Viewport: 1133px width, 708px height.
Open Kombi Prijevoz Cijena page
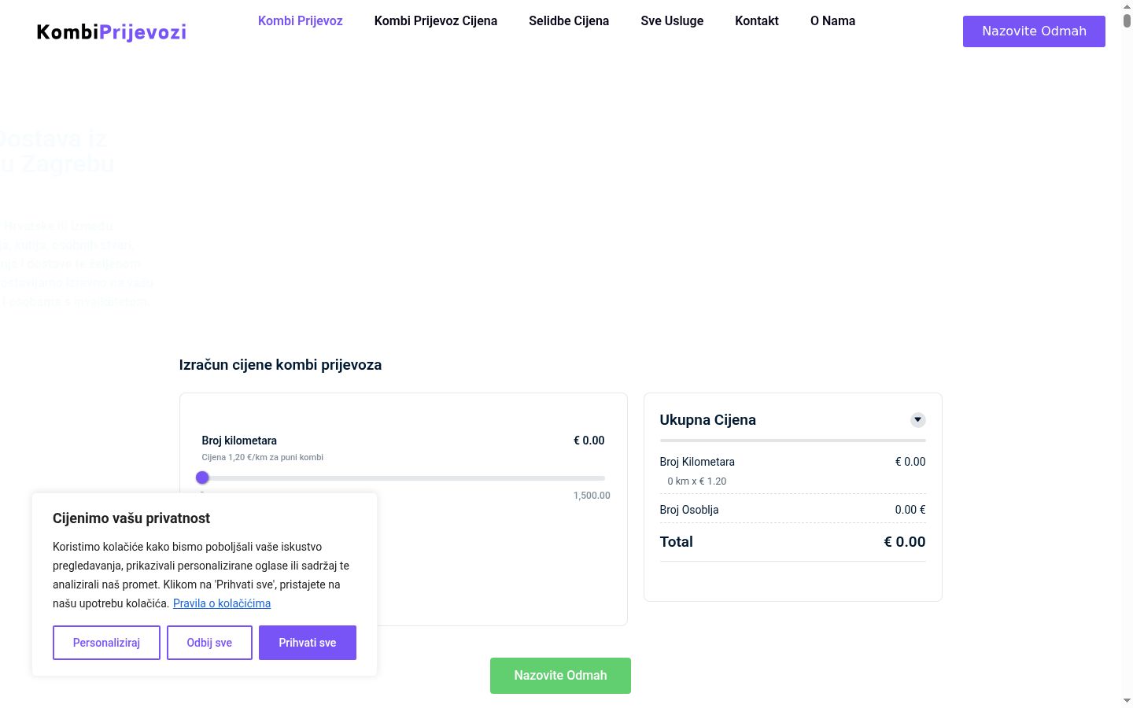click(436, 21)
